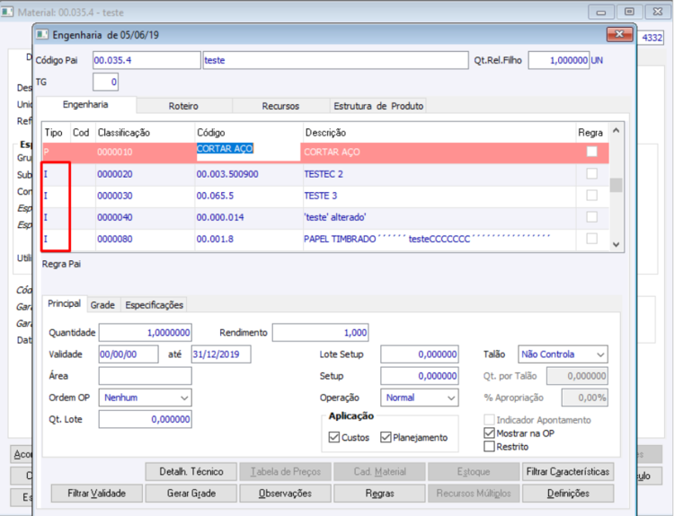Toggle the Planejamento checkbox

(386, 437)
